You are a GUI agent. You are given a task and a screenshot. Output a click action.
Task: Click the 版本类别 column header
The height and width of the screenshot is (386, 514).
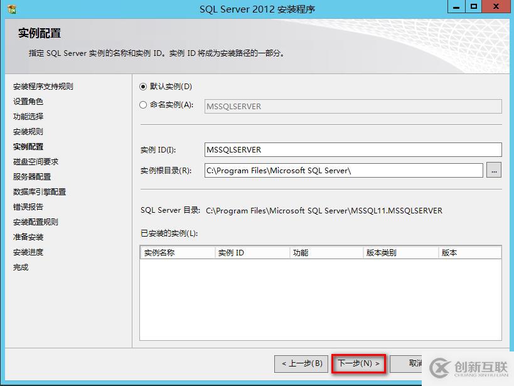pos(400,253)
